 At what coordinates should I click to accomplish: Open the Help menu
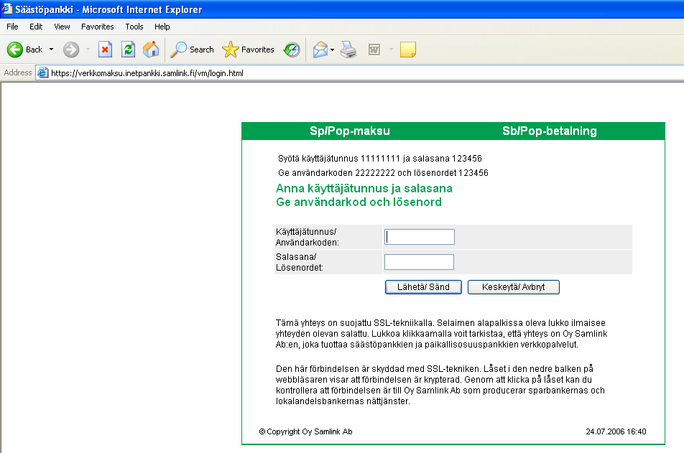click(162, 27)
